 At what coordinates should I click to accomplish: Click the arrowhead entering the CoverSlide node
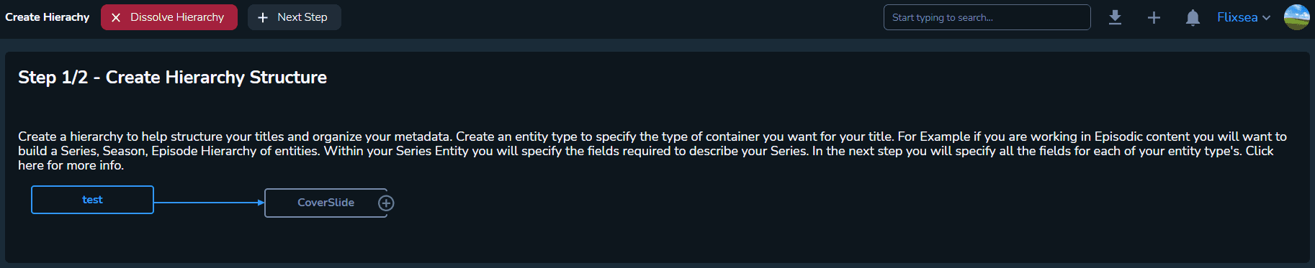click(x=261, y=203)
